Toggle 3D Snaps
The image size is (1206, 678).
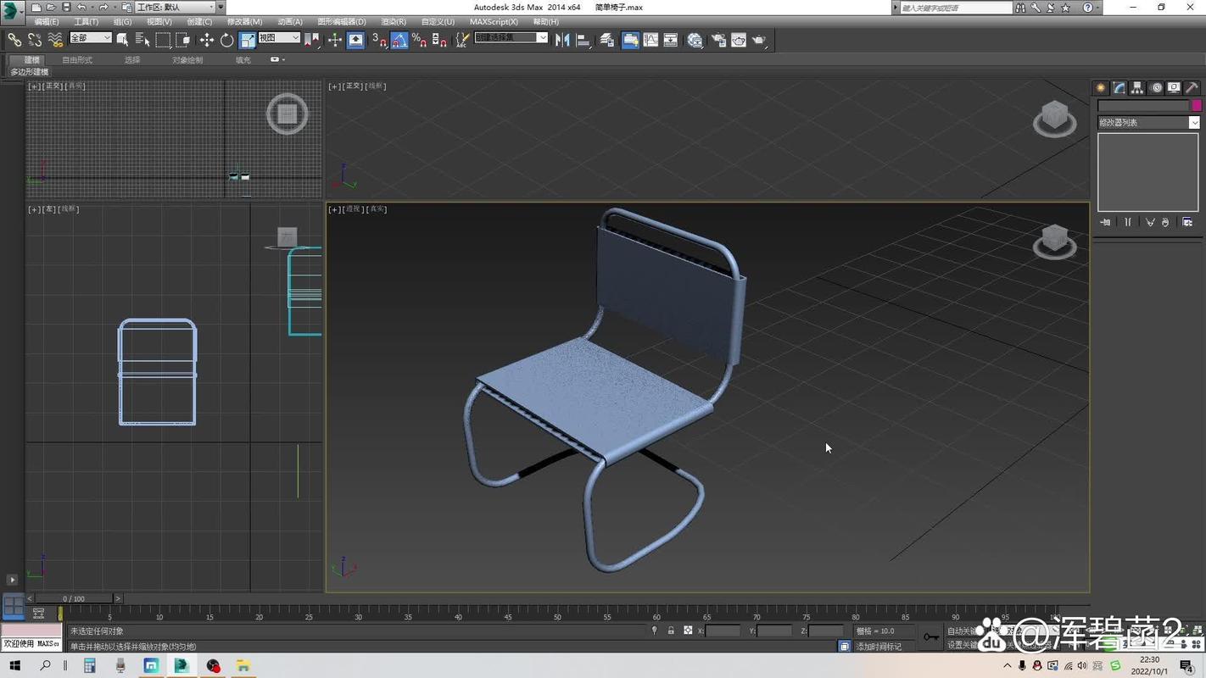379,40
